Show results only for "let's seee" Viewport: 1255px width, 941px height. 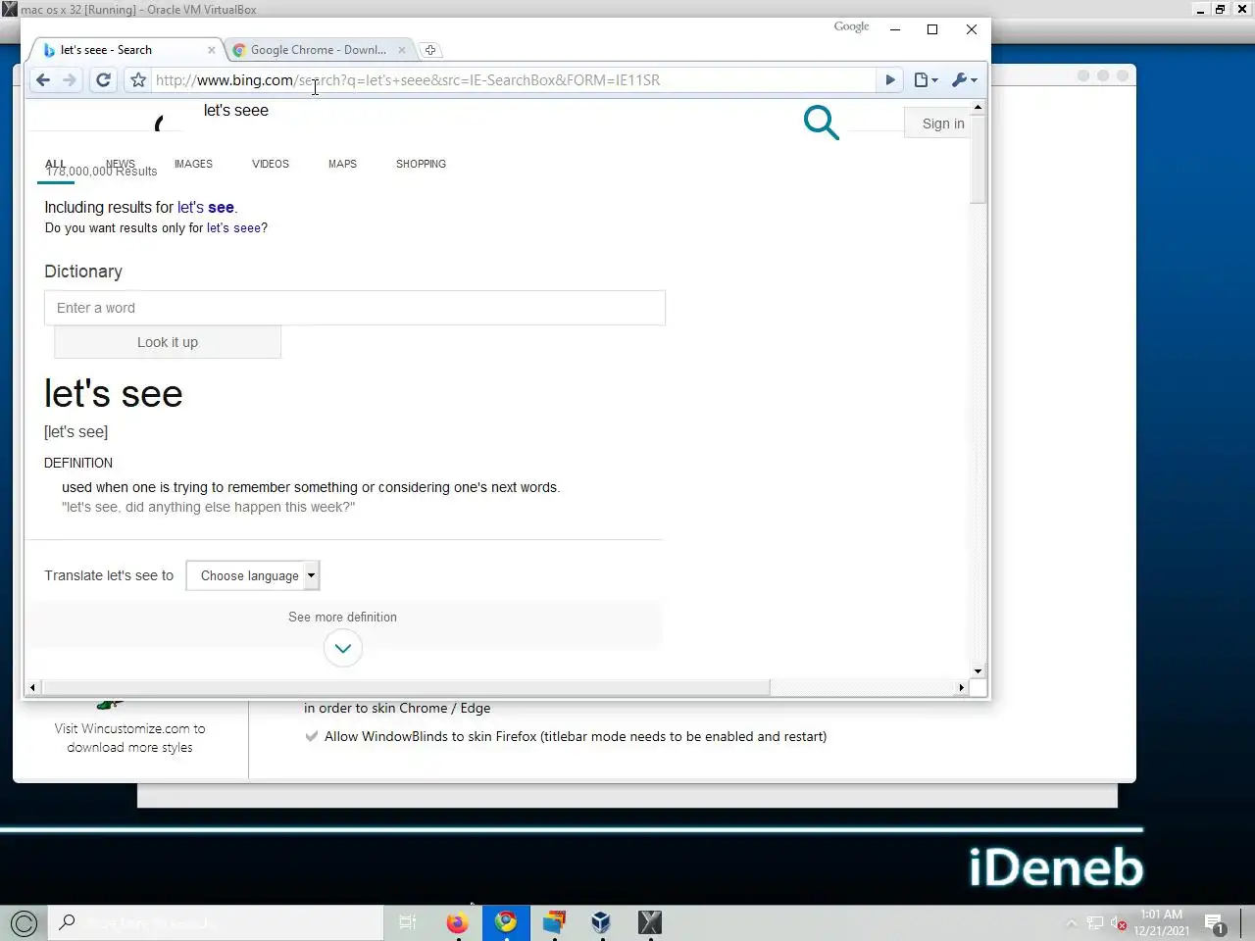pyautogui.click(x=233, y=228)
